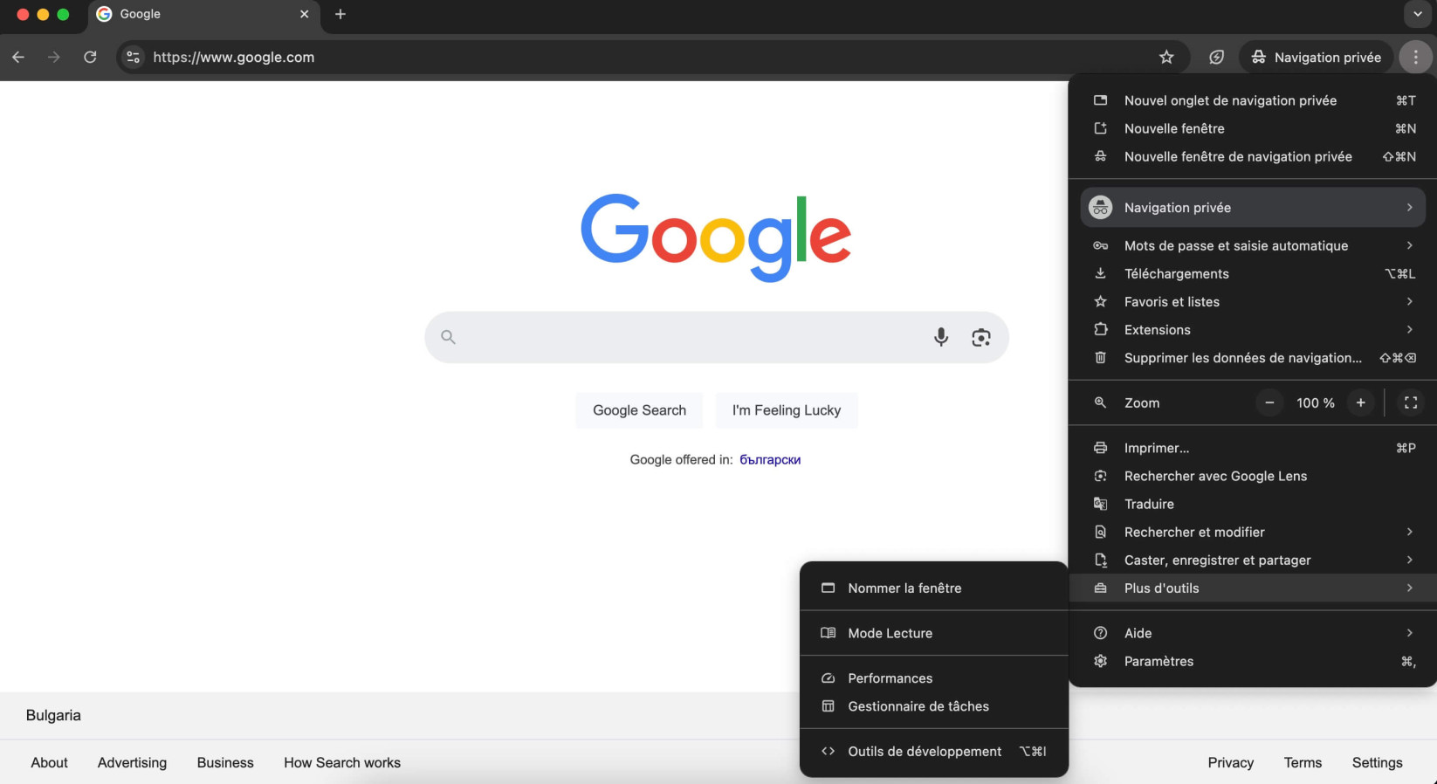
Task: Close the Google tab
Action: (x=304, y=14)
